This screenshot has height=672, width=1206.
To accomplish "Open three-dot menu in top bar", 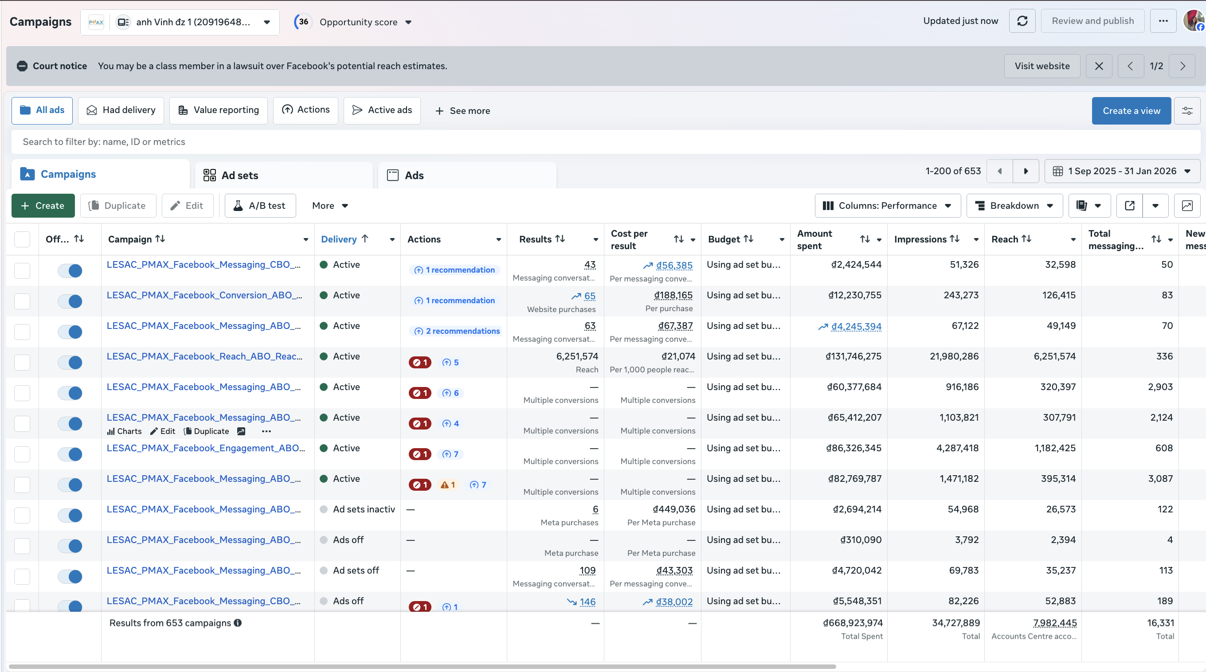I will coord(1163,21).
